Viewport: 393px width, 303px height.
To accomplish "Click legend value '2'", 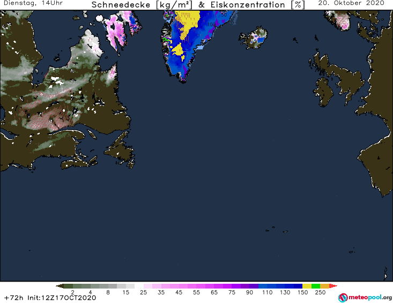I will tap(73, 292).
